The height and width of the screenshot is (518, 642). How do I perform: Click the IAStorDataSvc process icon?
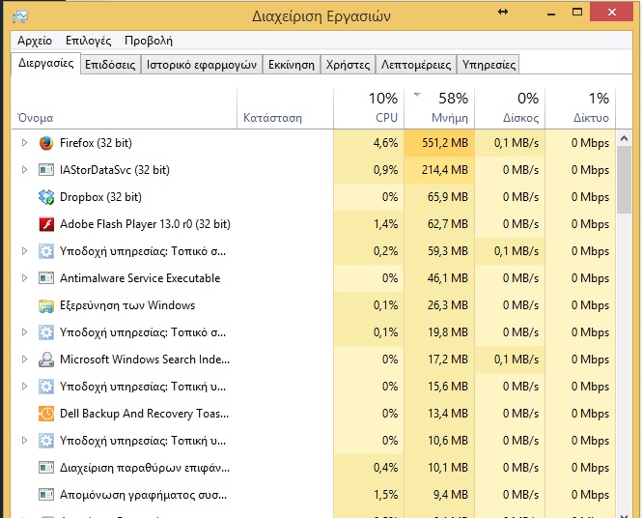pos(46,170)
